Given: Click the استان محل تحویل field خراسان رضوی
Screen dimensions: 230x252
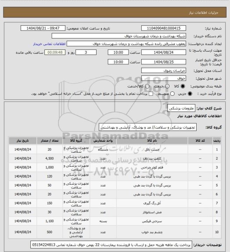Looking at the screenshot, I should [x=164, y=70].
